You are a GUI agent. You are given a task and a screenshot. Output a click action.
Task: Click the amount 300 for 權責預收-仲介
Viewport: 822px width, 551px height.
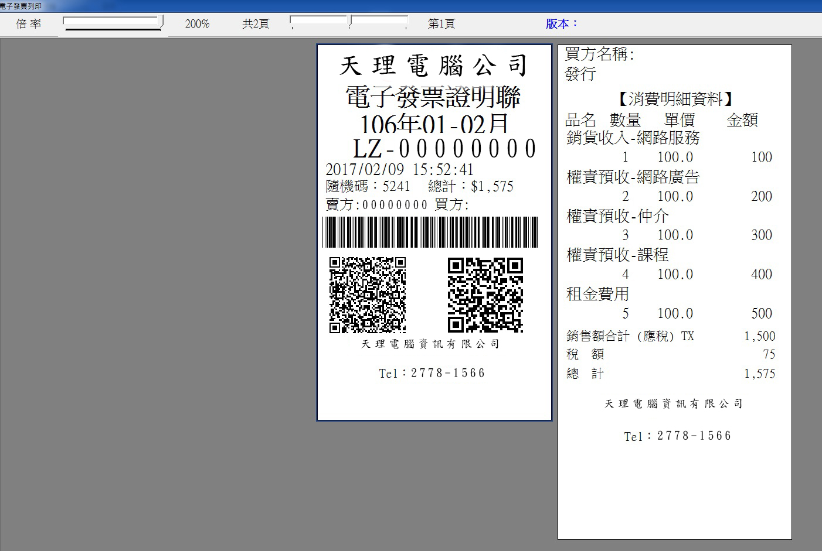(762, 235)
